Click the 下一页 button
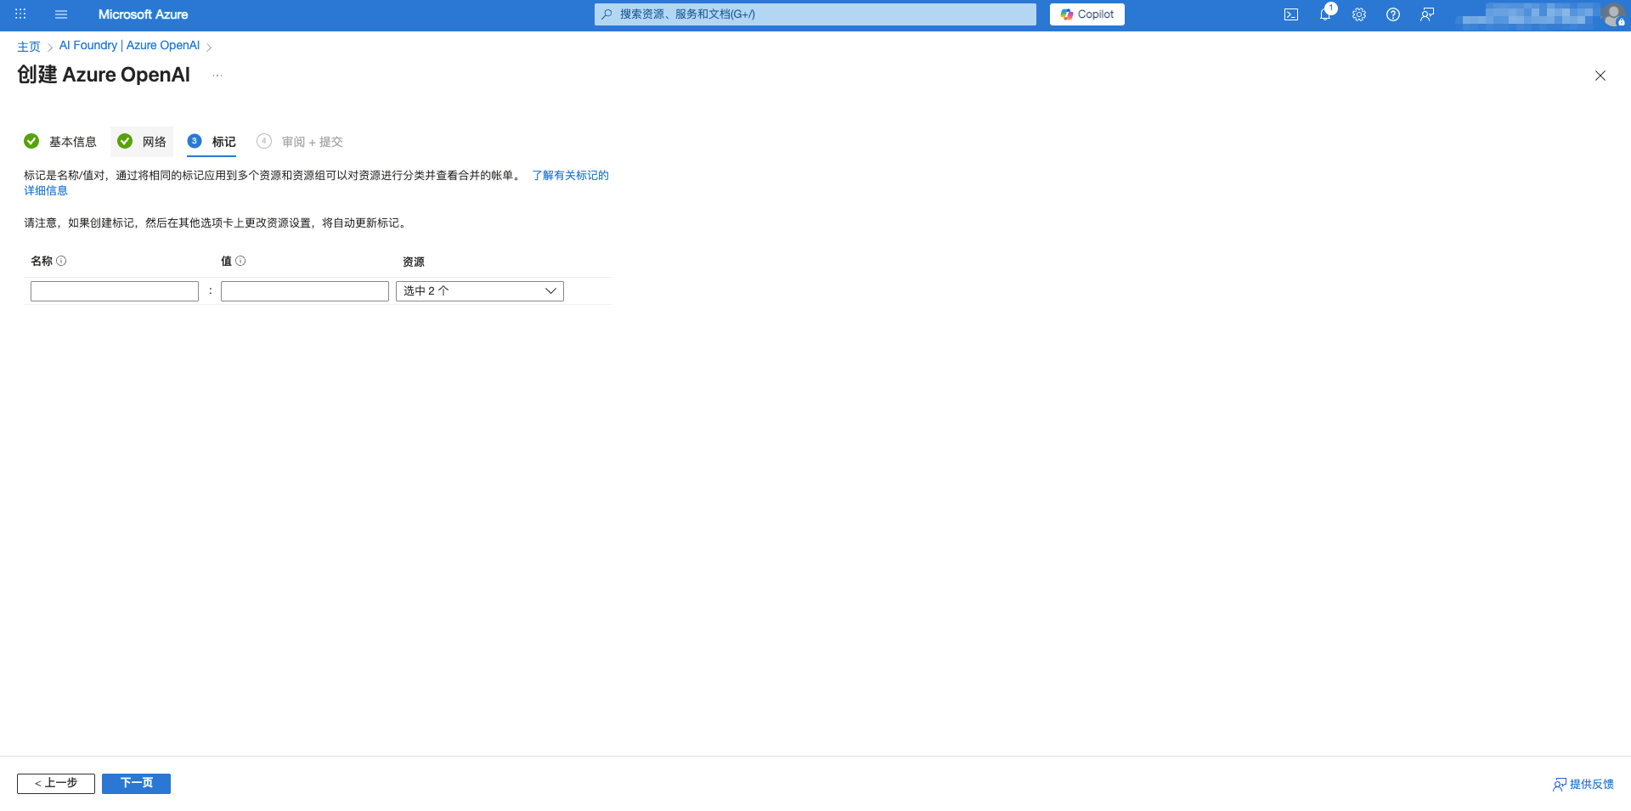The height and width of the screenshot is (811, 1631). (x=136, y=783)
